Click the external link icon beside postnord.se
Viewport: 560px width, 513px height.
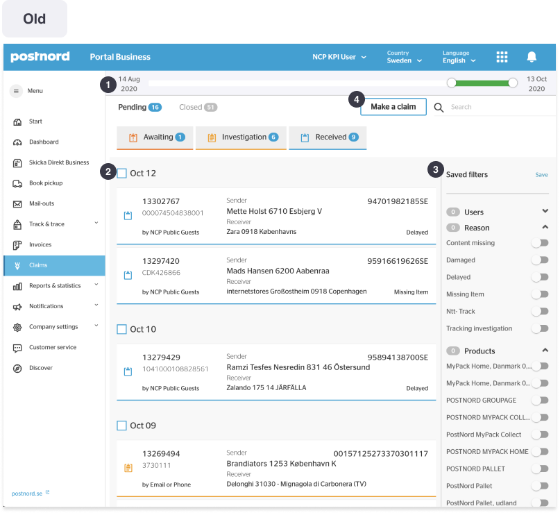coord(47,492)
